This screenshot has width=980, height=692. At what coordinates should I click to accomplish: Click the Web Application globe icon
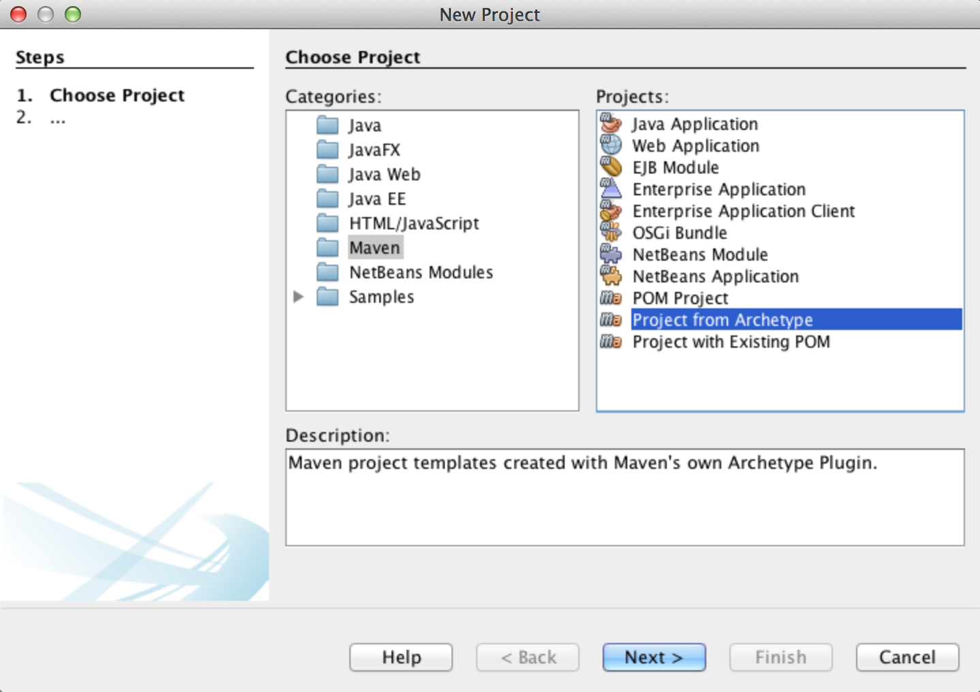click(611, 146)
